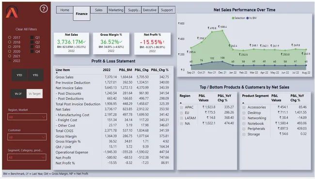Switch to the Sales tab
This screenshot has width=315, height=179.
(x=99, y=10)
